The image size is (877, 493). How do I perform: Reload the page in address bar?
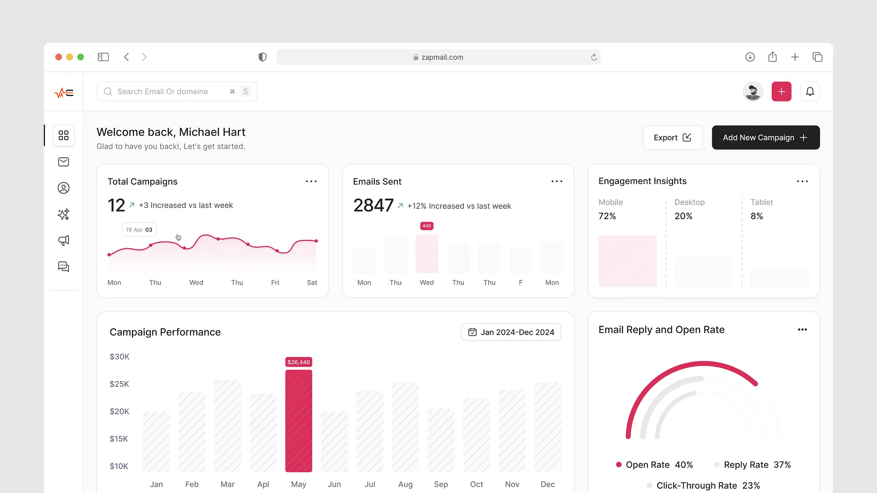(x=594, y=57)
